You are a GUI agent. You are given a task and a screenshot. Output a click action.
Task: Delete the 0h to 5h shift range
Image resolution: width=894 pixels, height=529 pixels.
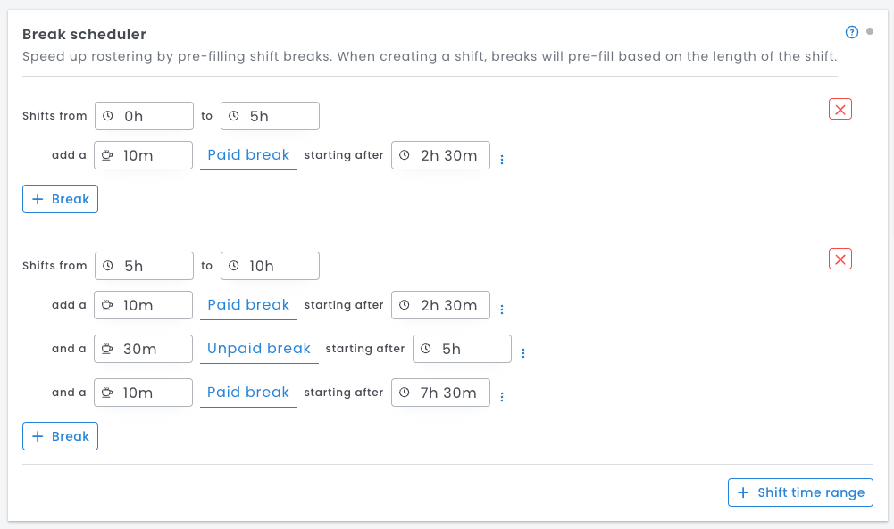coord(840,109)
